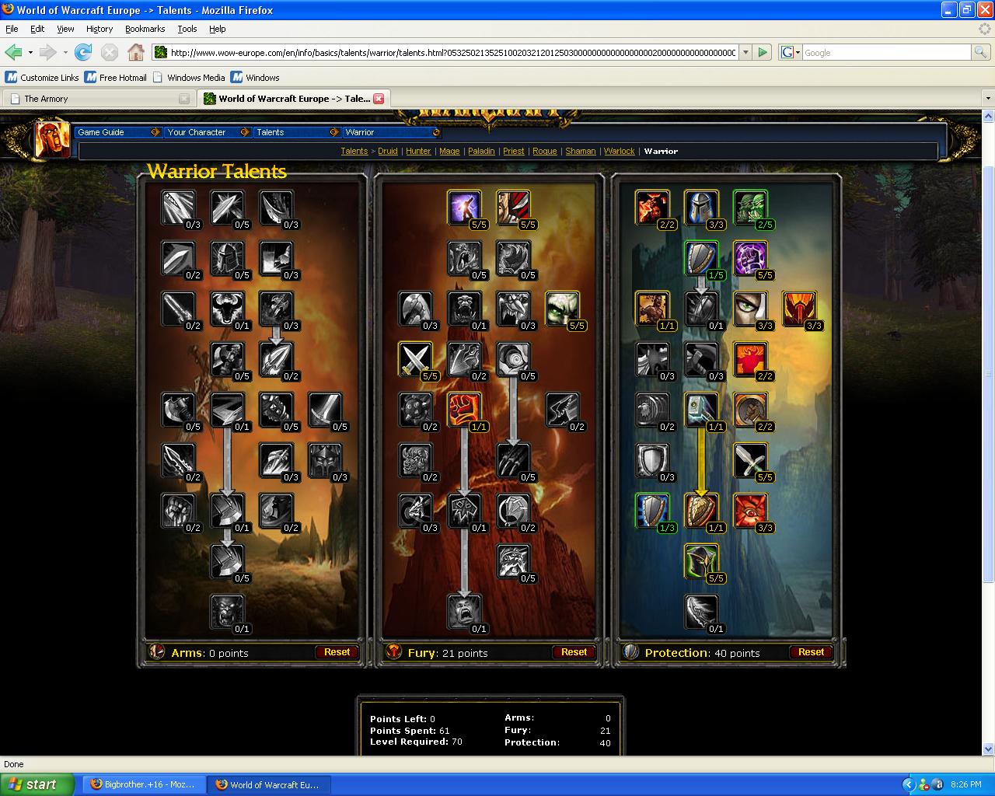Open the File menu
The height and width of the screenshot is (796, 995).
click(x=12, y=29)
